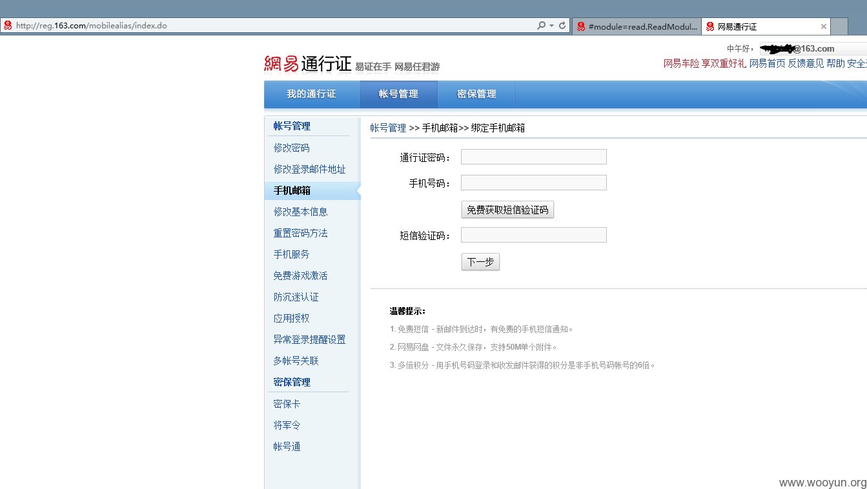Open 帐号管理 navigation tab
867x489 pixels.
pyautogui.click(x=398, y=94)
